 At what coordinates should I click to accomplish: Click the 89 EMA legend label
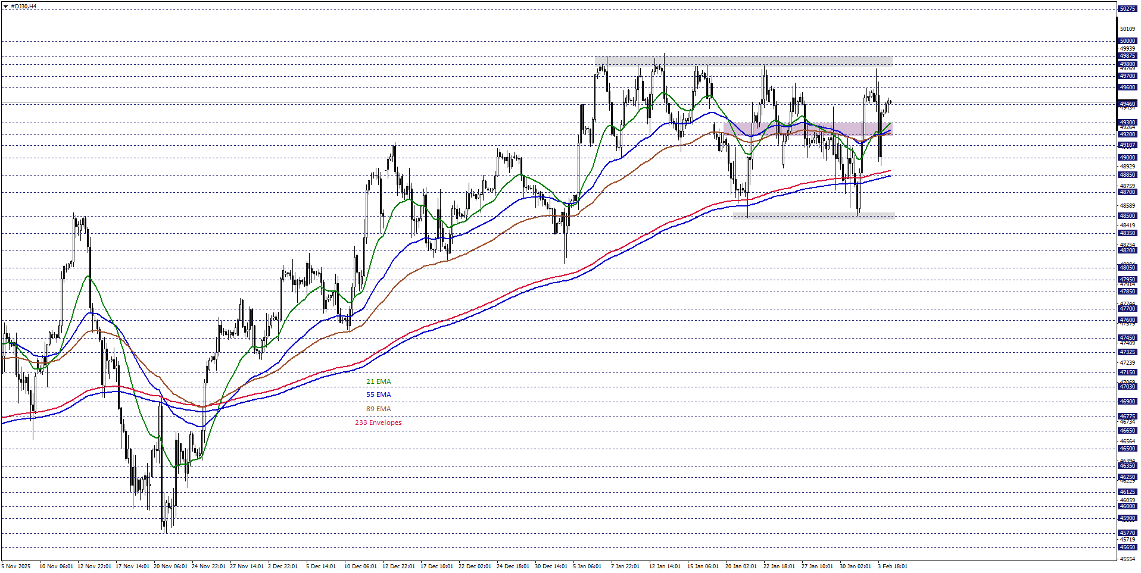pos(378,409)
